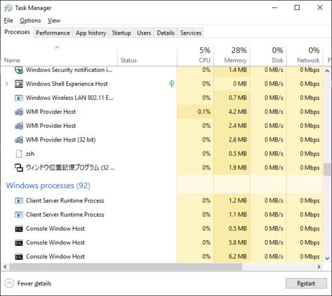Click the 6.2 MB memory value
This screenshot has width=332, height=296.
(238, 257)
